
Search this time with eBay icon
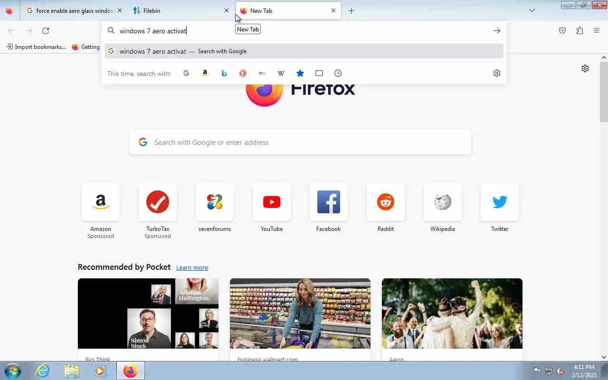[262, 73]
